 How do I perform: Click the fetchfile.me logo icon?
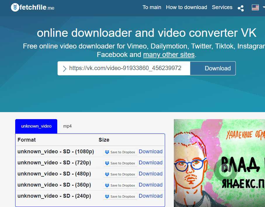[15, 8]
